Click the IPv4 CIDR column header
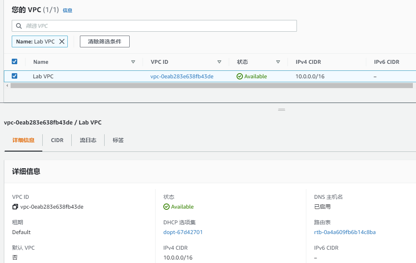This screenshot has width=416, height=263. tap(308, 62)
